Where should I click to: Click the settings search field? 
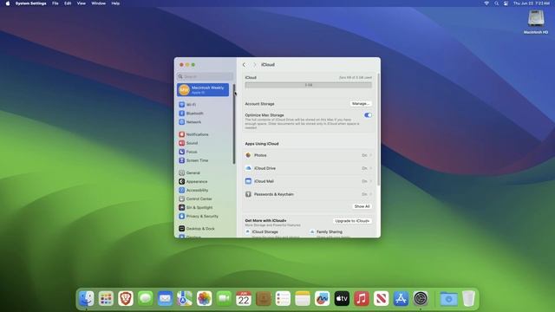point(205,76)
